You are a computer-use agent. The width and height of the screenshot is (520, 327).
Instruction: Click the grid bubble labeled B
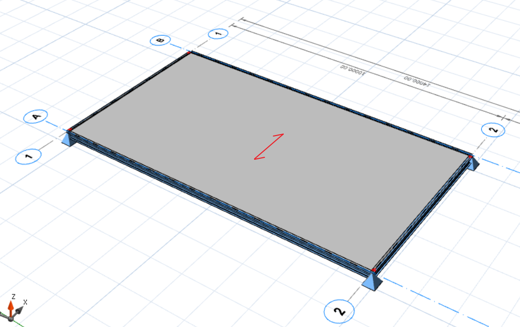click(161, 40)
